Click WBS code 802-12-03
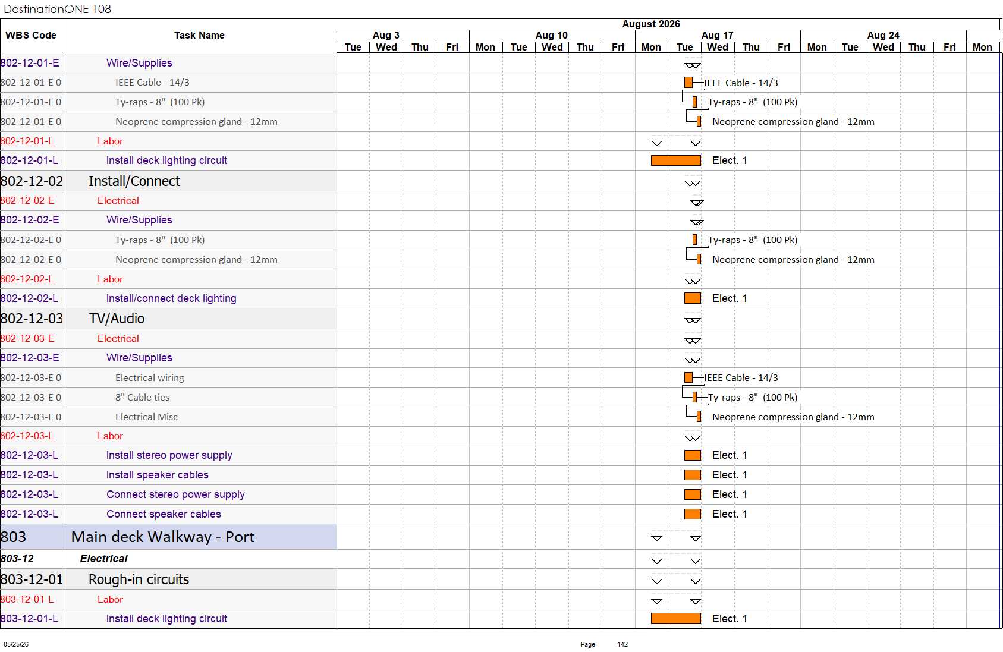 click(32, 319)
